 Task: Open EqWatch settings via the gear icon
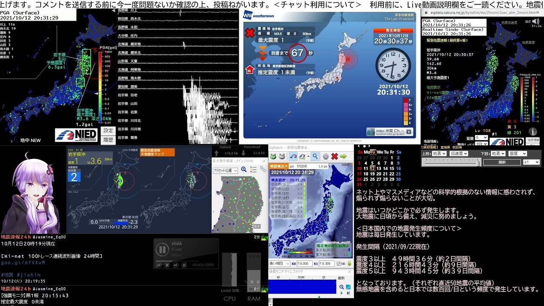tap(326, 156)
